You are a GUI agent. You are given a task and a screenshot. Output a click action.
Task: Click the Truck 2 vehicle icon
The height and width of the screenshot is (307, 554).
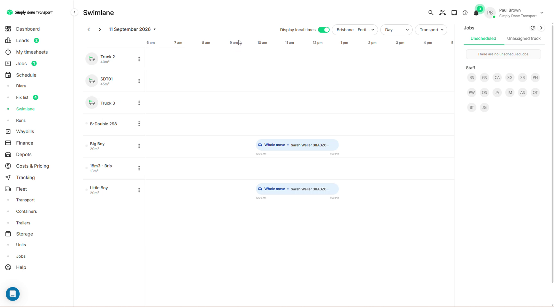92,59
